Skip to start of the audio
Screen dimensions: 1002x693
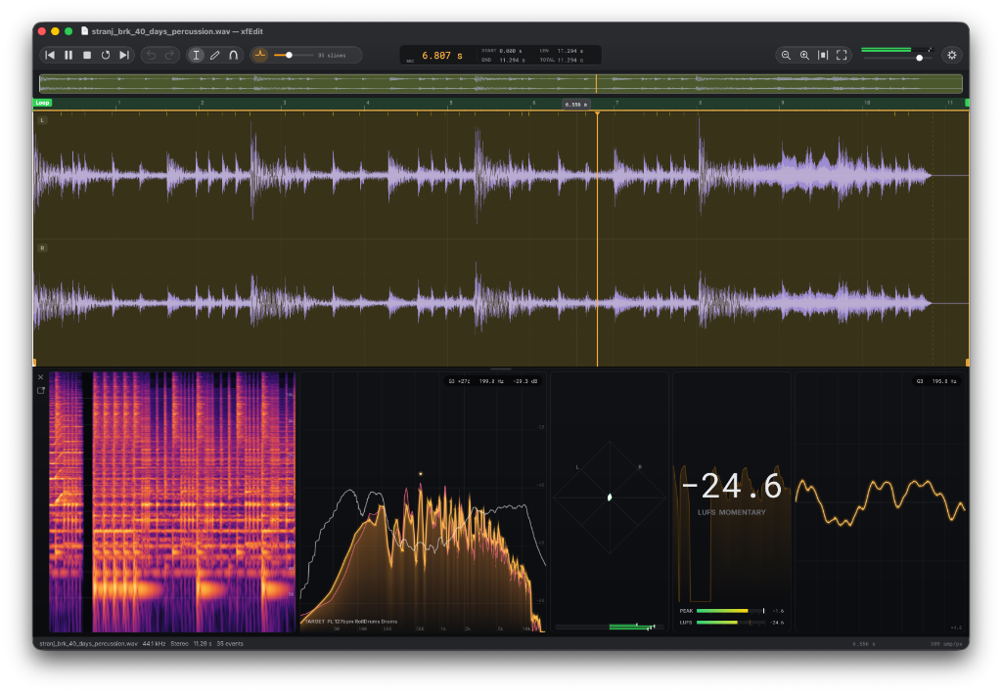[x=50, y=56]
